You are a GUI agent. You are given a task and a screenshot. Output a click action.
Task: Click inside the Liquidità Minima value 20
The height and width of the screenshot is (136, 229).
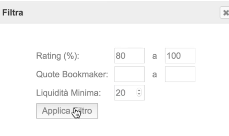[125, 93]
